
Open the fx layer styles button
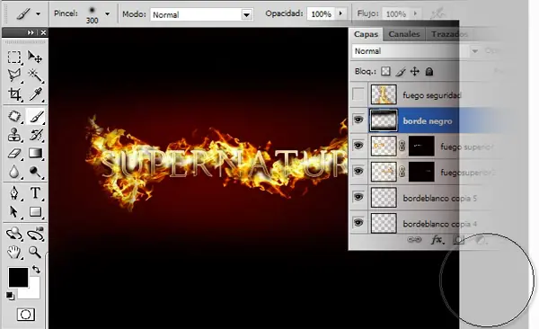pos(437,239)
